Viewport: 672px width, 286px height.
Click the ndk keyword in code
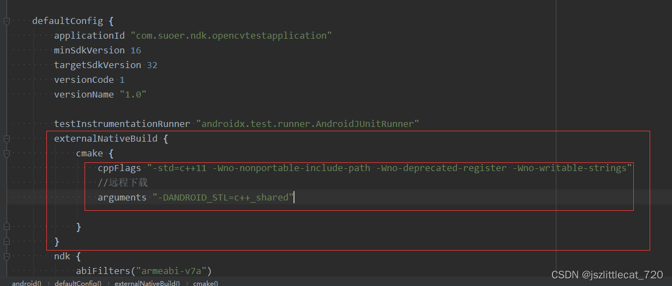tap(62, 257)
